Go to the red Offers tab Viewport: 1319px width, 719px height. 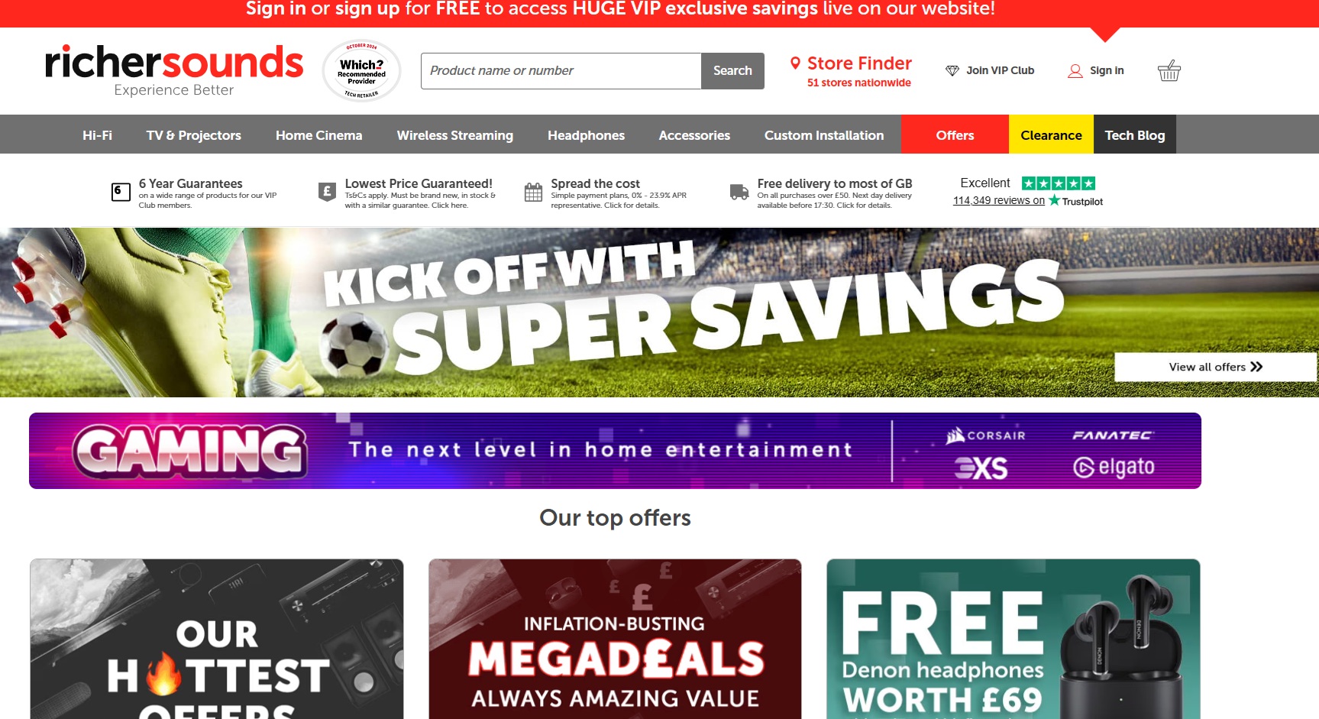point(955,135)
